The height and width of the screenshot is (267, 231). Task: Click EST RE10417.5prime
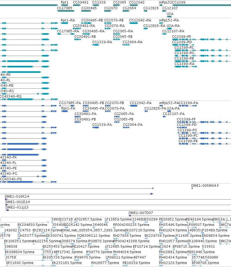click(x=86, y=247)
